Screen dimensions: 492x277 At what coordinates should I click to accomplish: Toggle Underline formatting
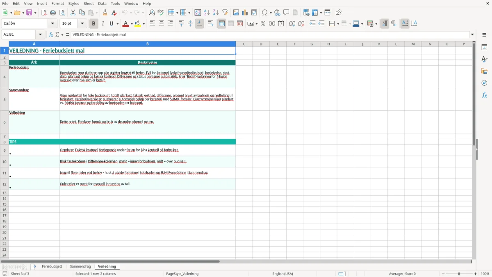point(112,24)
